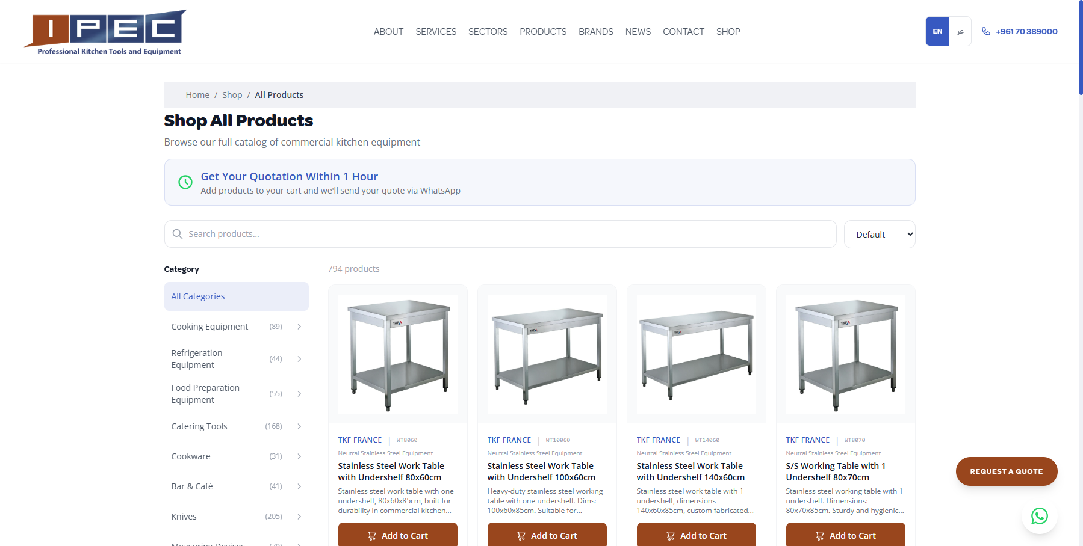The height and width of the screenshot is (546, 1083).
Task: Open WhatsApp chat via floating green icon
Action: point(1040,516)
